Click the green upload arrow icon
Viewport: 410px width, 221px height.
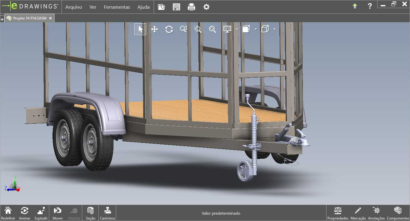point(355,6)
